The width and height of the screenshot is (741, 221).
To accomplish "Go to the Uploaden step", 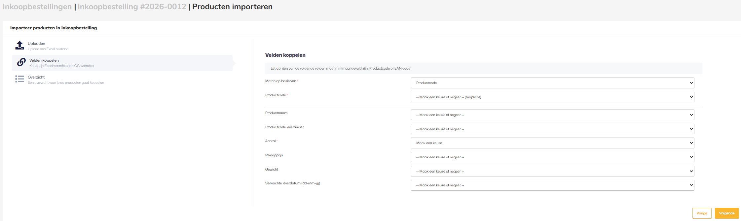I will pyautogui.click(x=36, y=44).
